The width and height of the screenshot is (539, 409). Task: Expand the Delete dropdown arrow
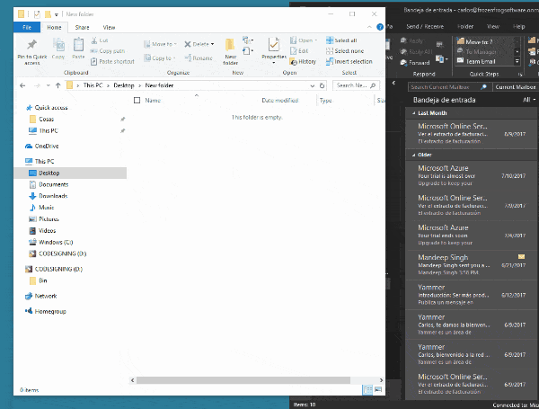click(x=212, y=44)
